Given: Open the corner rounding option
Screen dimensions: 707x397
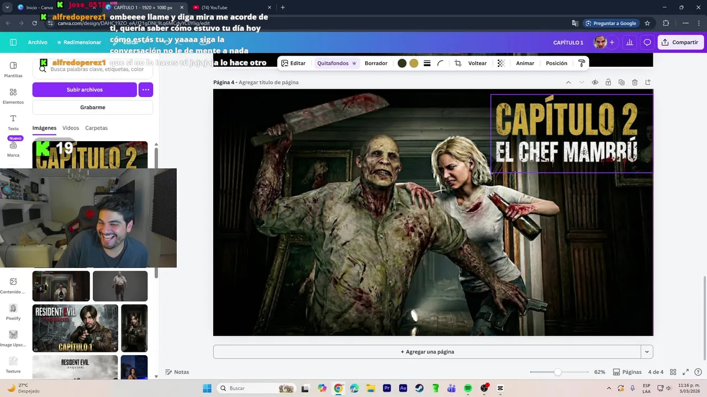Looking at the screenshot, I should pos(440,63).
